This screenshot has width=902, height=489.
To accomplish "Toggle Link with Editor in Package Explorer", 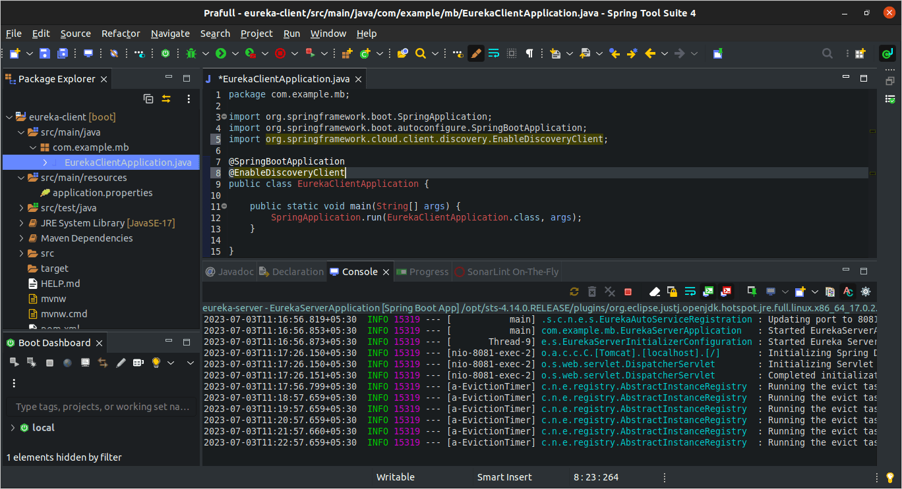I will [165, 99].
